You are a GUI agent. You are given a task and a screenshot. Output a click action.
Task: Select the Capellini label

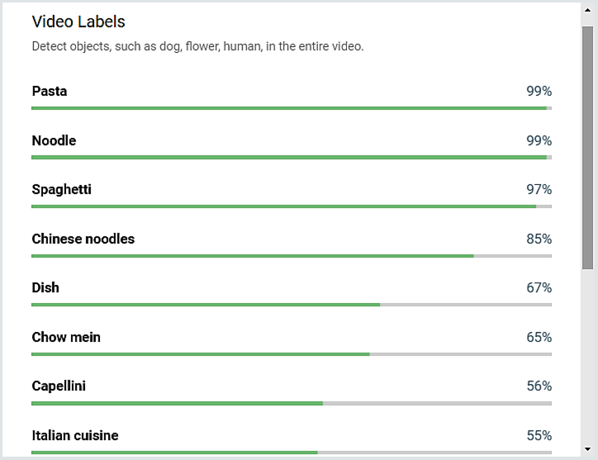coord(58,386)
